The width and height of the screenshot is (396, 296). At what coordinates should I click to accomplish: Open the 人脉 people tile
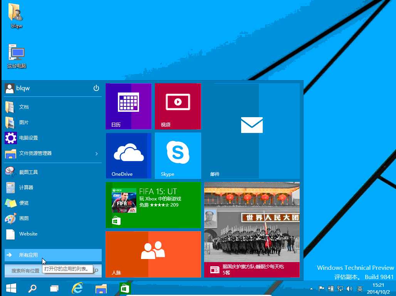[153, 254]
